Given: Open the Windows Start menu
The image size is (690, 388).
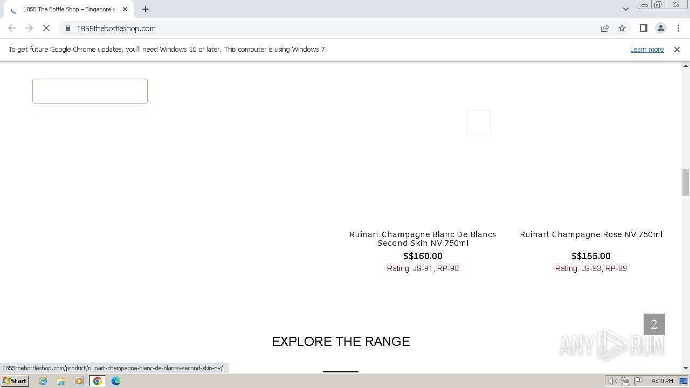Looking at the screenshot, I should pos(15,381).
